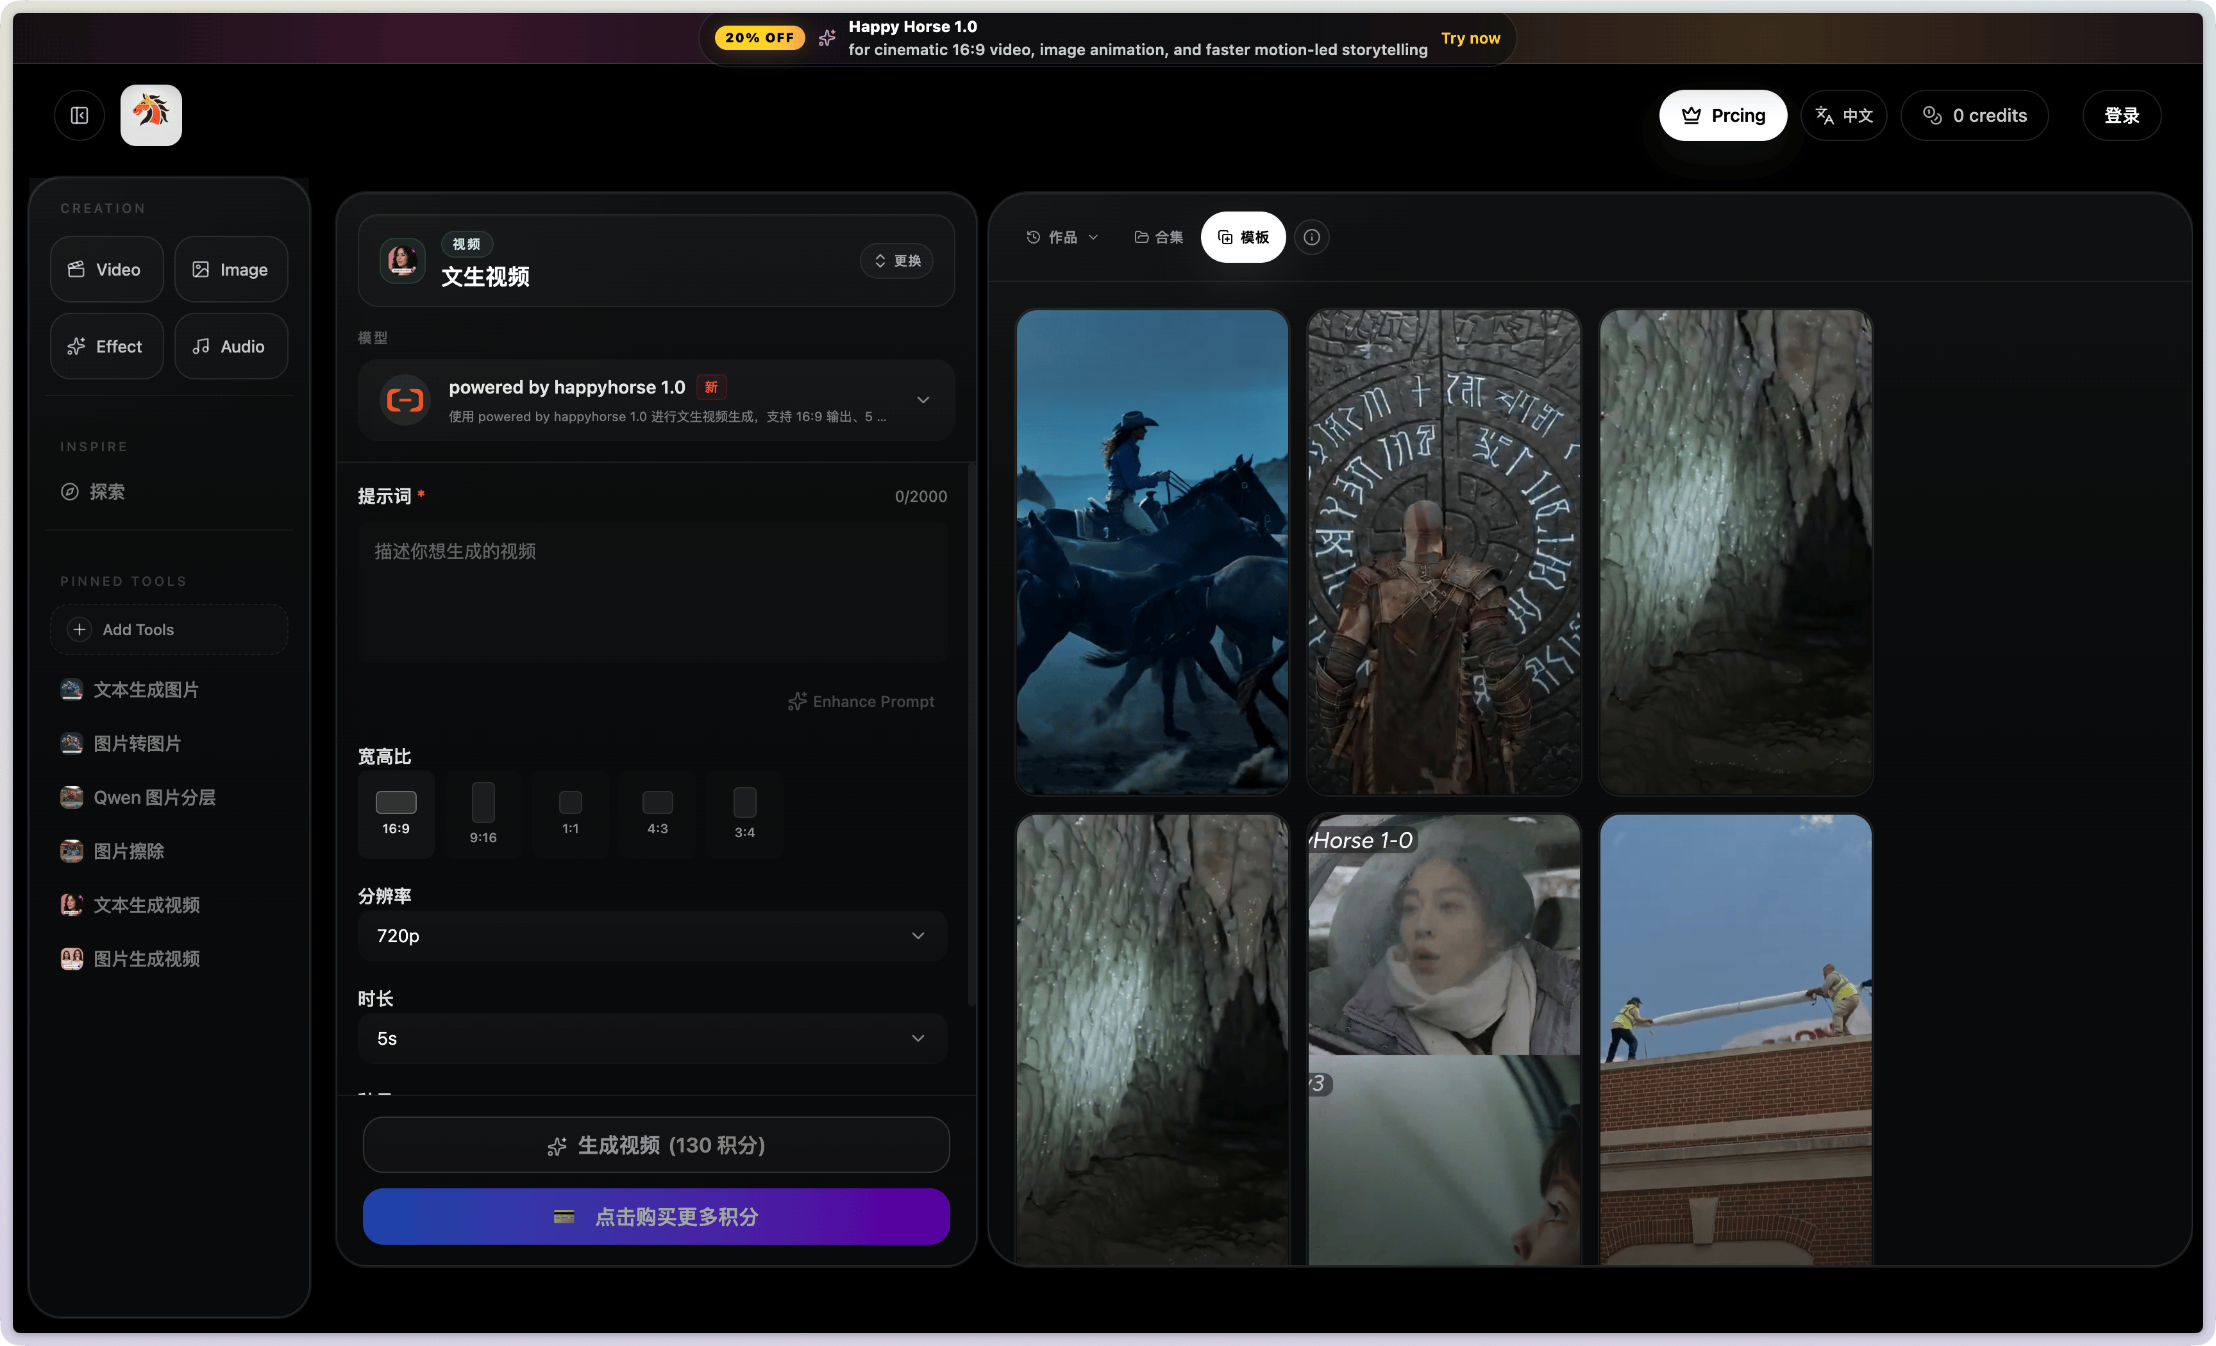Viewport: 2216px width, 1346px height.
Task: Collapse the sidebar with the panel icon
Action: click(x=79, y=115)
